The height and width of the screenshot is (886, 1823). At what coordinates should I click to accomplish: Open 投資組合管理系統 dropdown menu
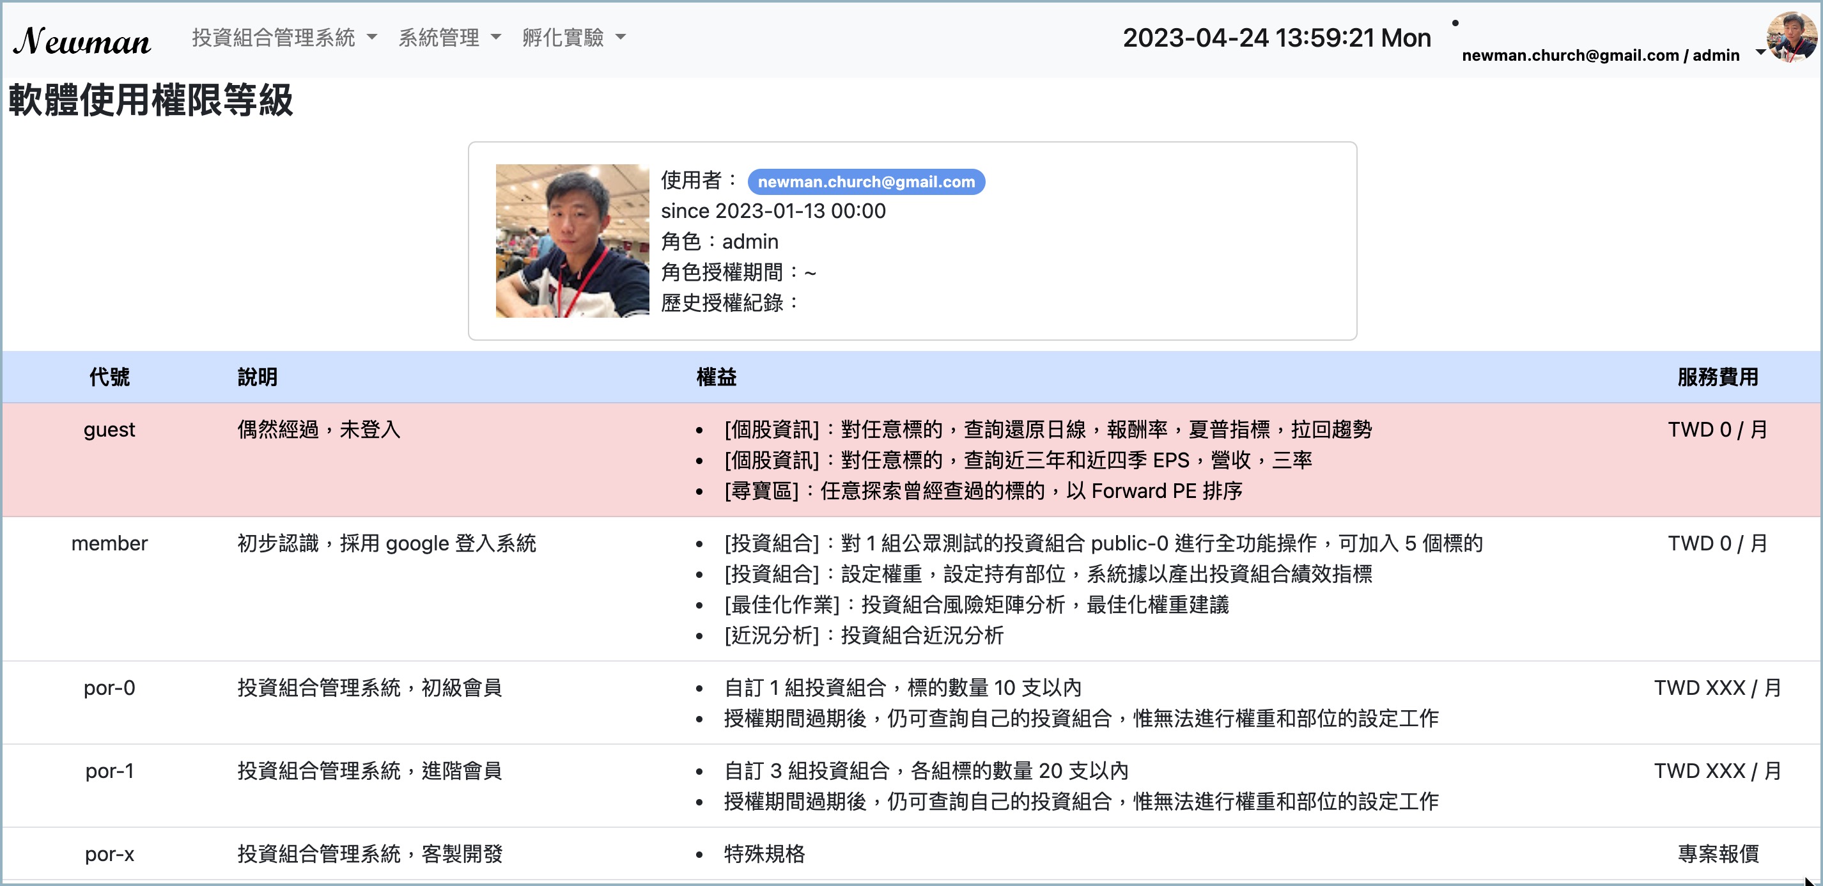click(284, 38)
